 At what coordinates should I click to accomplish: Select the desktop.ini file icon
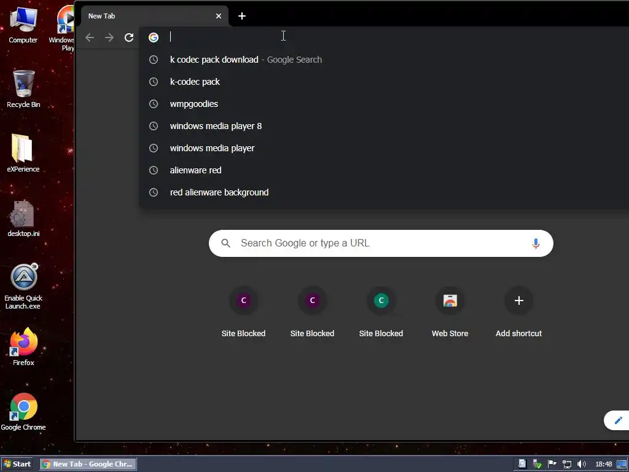click(23, 219)
